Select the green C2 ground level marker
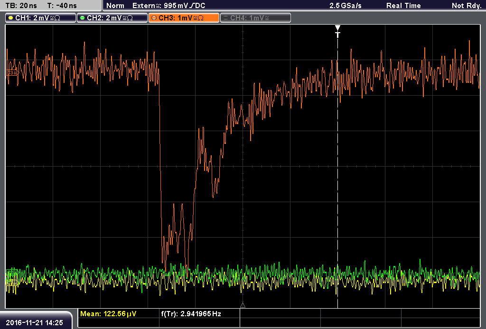 [x=12, y=273]
